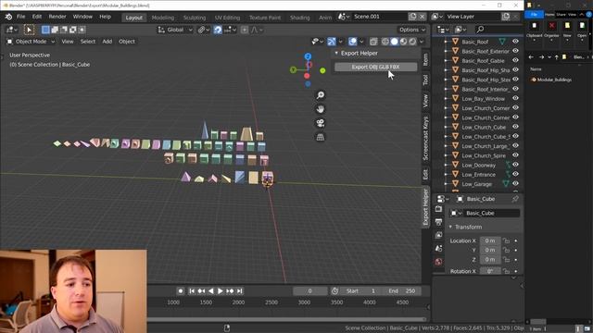593x333 pixels.
Task: Open the Tool sidebar tab
Action: (x=425, y=80)
